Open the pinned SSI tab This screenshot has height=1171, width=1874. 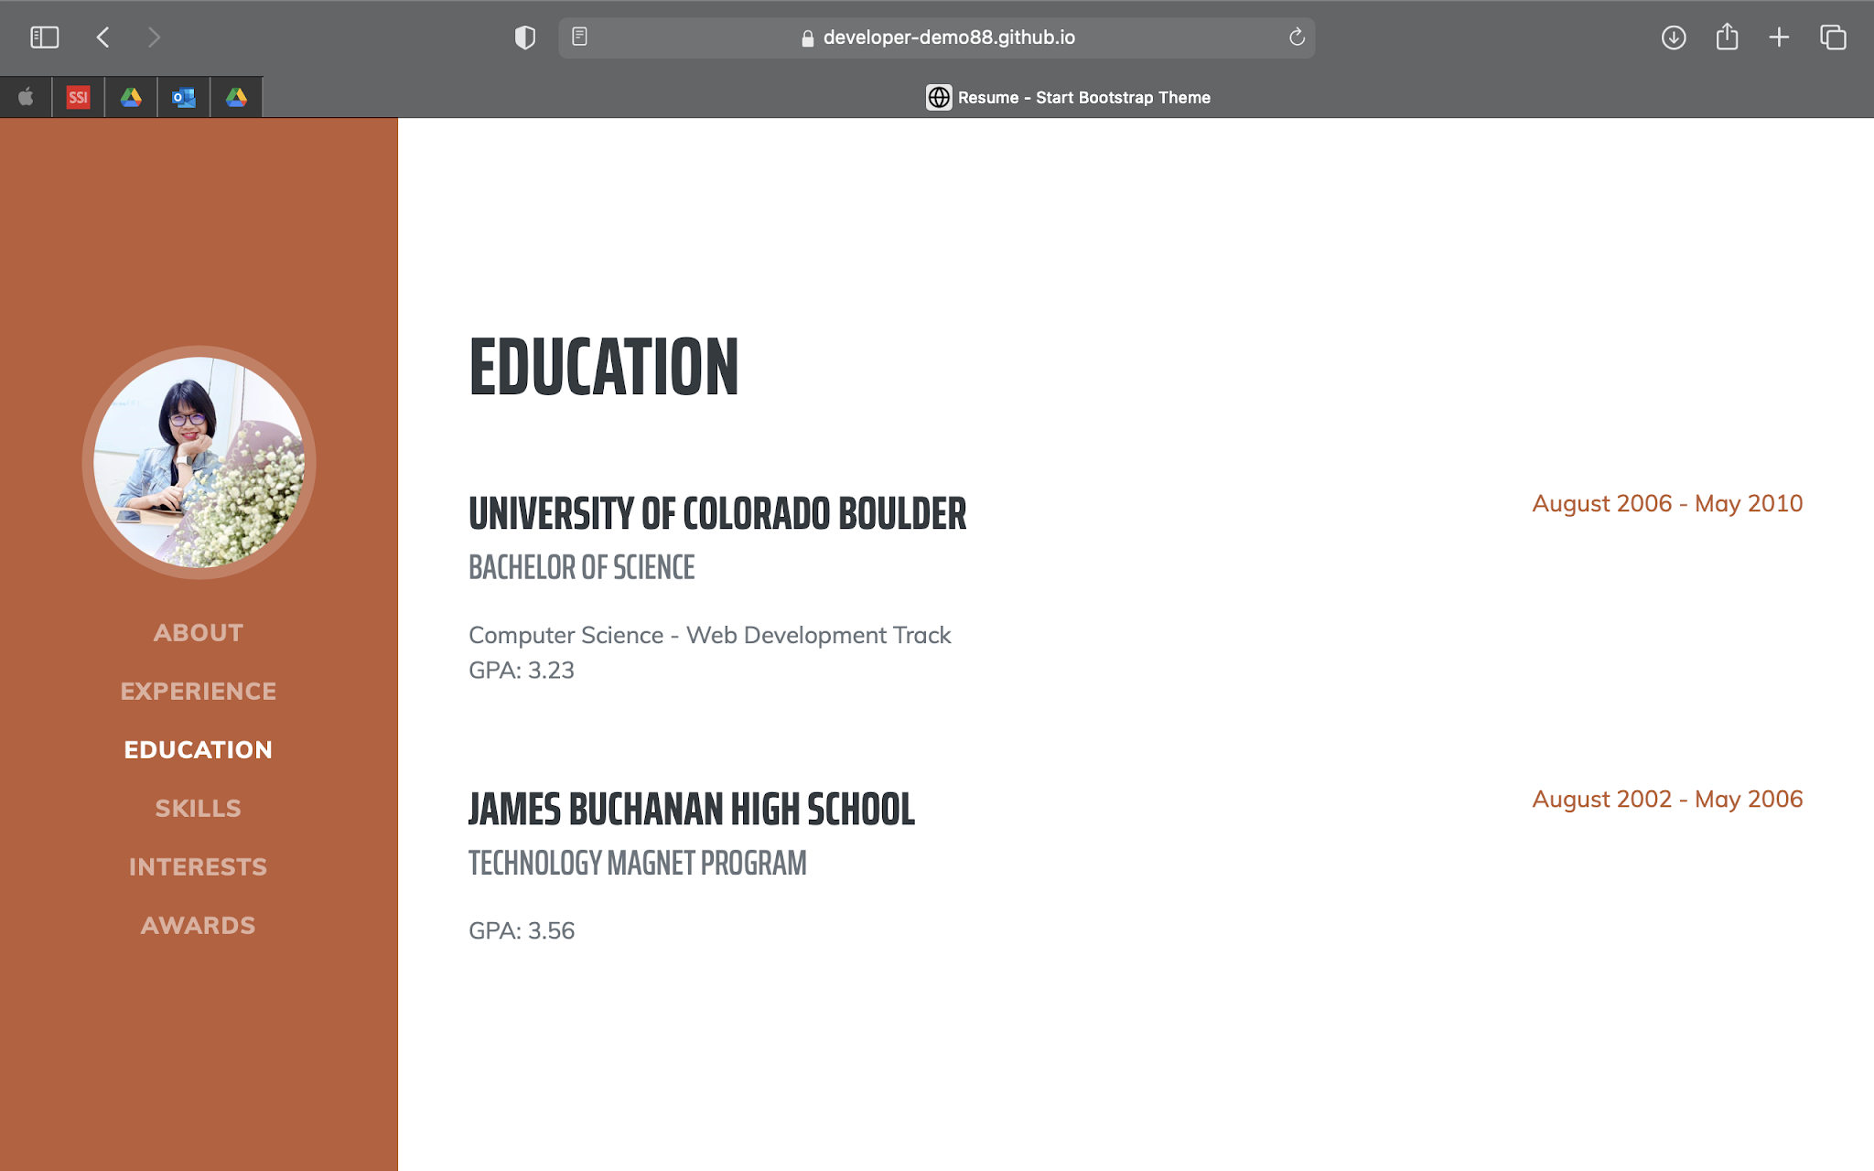point(79,97)
